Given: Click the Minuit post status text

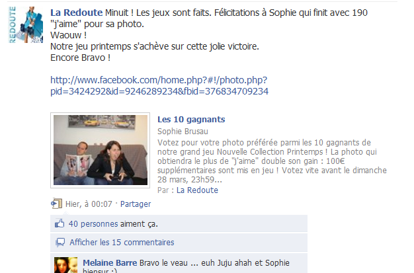Looking at the screenshot, I should [x=209, y=35].
